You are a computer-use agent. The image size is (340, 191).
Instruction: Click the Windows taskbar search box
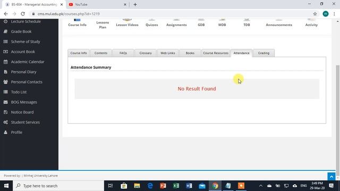(x=58, y=186)
